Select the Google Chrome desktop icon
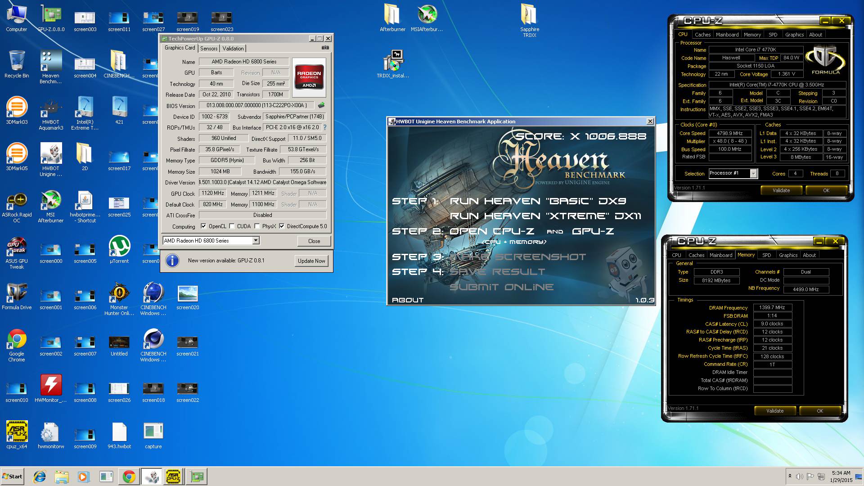Viewport: 864px width, 486px height. pos(17,345)
